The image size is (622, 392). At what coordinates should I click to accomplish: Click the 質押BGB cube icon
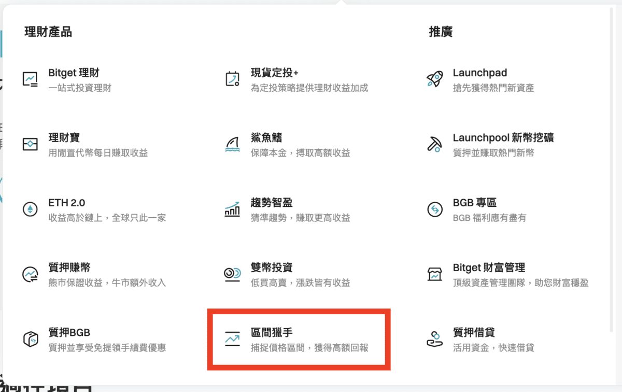tap(30, 339)
